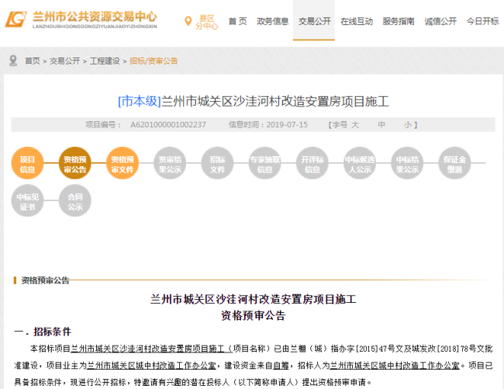Select the 交易公开 navigation tab

[313, 22]
